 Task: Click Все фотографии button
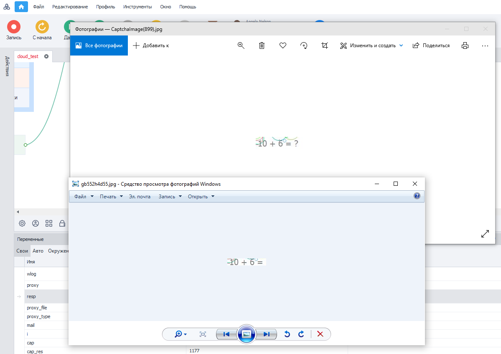[99, 46]
